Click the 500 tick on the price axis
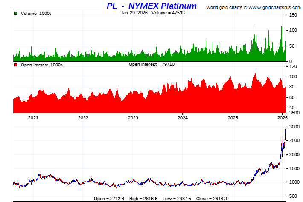The width and height of the screenshot is (303, 202). (x=293, y=196)
